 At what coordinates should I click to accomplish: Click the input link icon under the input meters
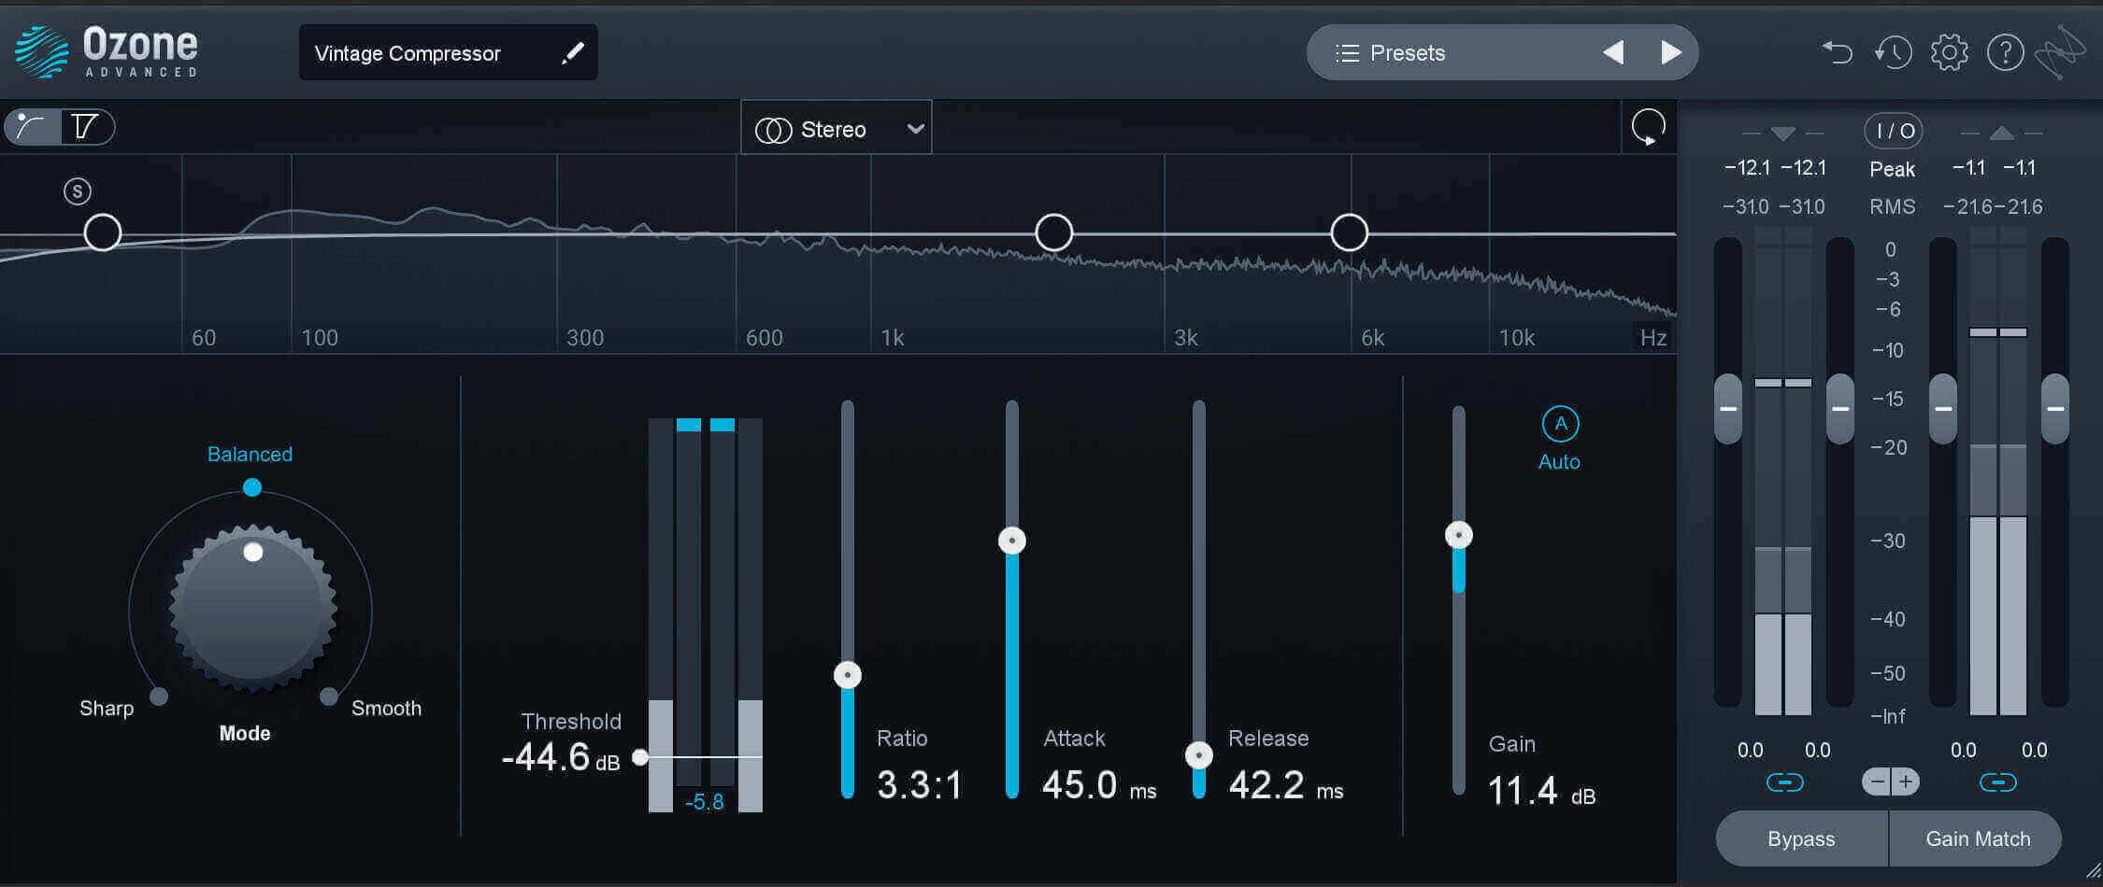pos(1784,782)
